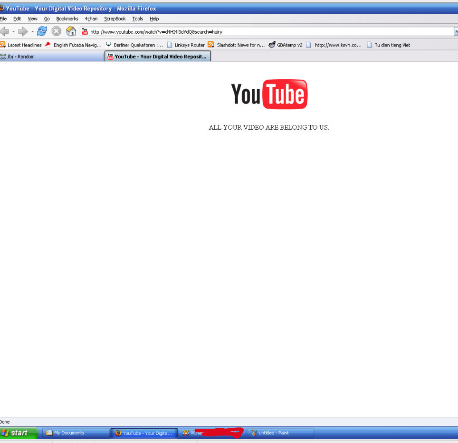
Task: Open English Futaba Navigator bookmark
Action: pos(73,45)
